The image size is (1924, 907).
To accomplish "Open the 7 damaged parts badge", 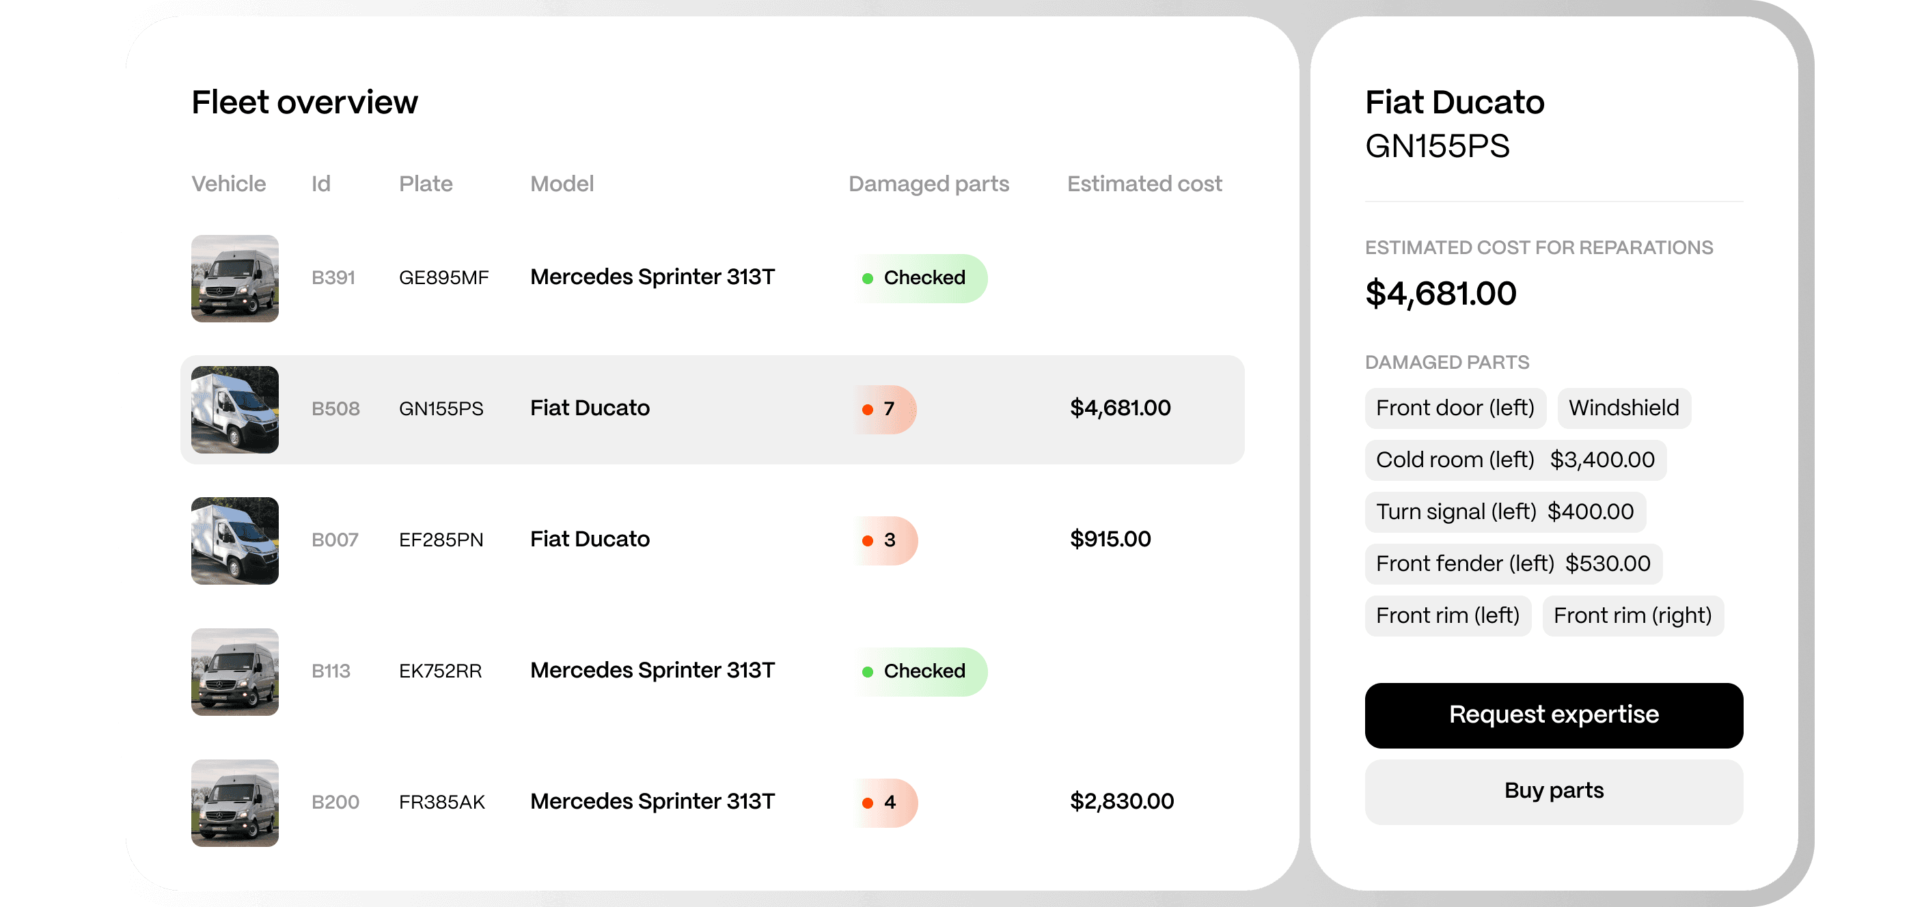I will tap(884, 409).
